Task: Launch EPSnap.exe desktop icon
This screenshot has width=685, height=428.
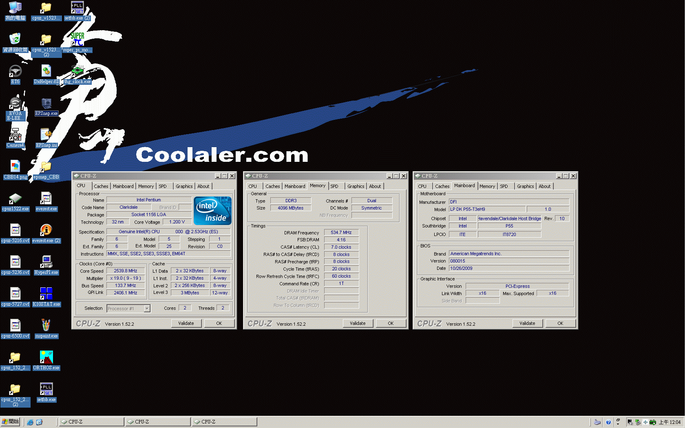Action: pyautogui.click(x=46, y=107)
